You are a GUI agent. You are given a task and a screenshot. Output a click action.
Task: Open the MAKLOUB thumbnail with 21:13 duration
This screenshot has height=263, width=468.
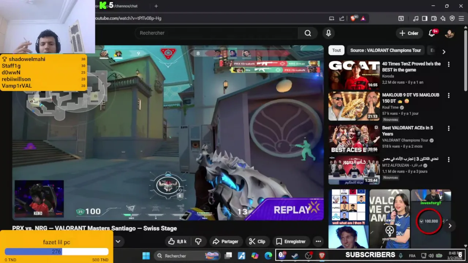click(x=354, y=106)
